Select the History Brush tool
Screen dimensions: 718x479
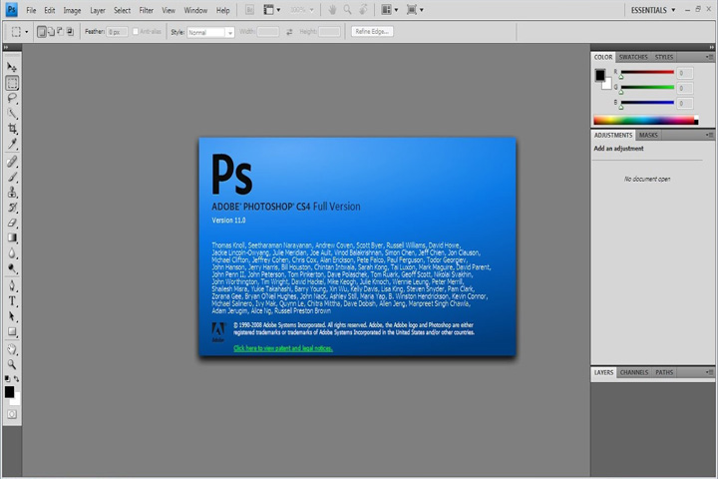tap(12, 208)
